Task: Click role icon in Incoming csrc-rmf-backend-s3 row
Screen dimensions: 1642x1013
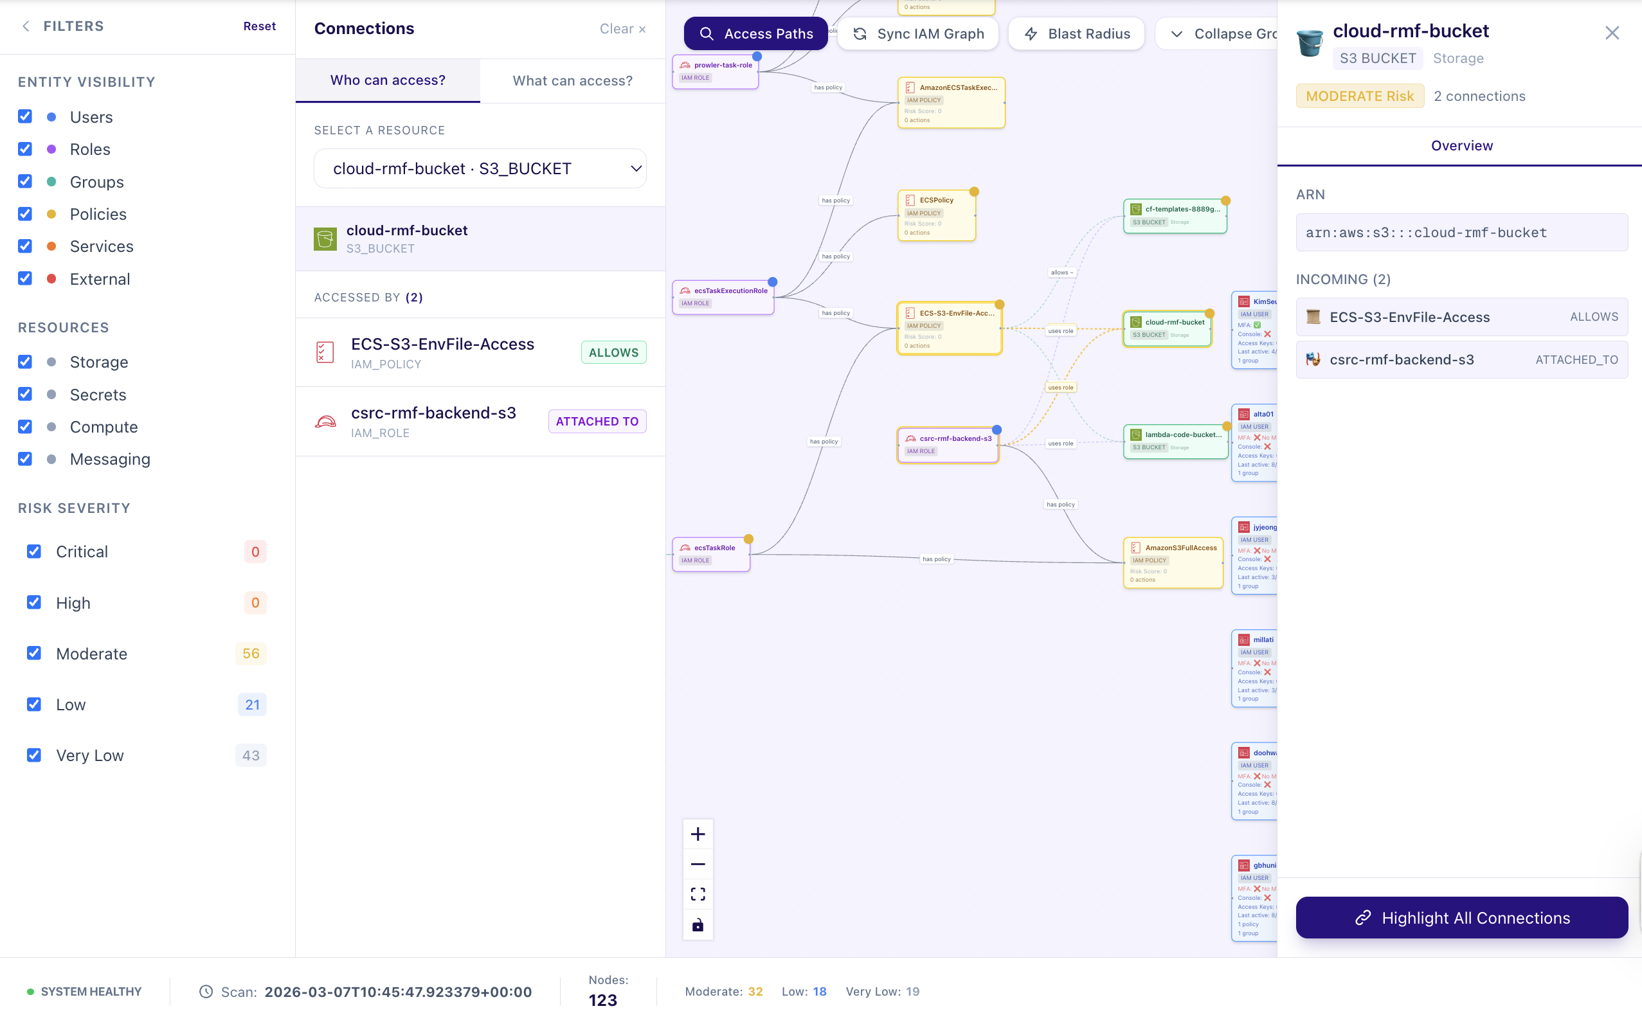Action: pos(1313,360)
